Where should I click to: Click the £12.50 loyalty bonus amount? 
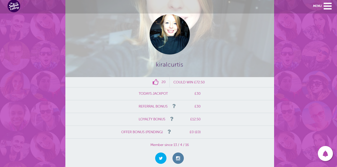coord(195,119)
